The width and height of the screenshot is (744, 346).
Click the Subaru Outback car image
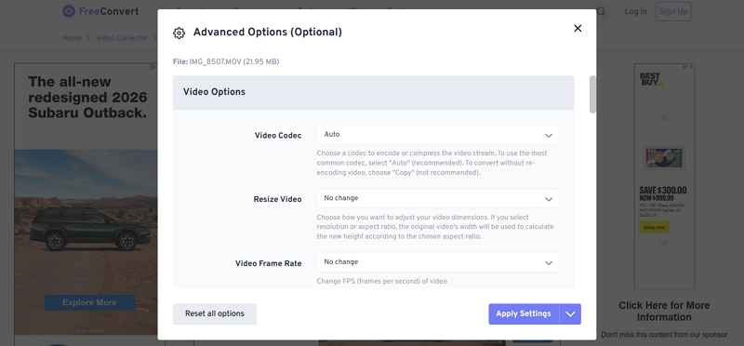90,228
